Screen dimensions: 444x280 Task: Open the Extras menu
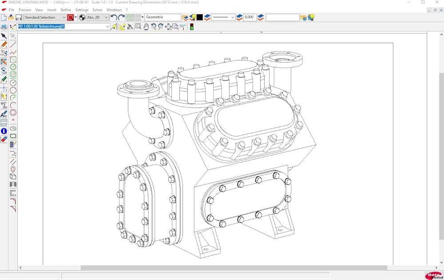pos(97,10)
